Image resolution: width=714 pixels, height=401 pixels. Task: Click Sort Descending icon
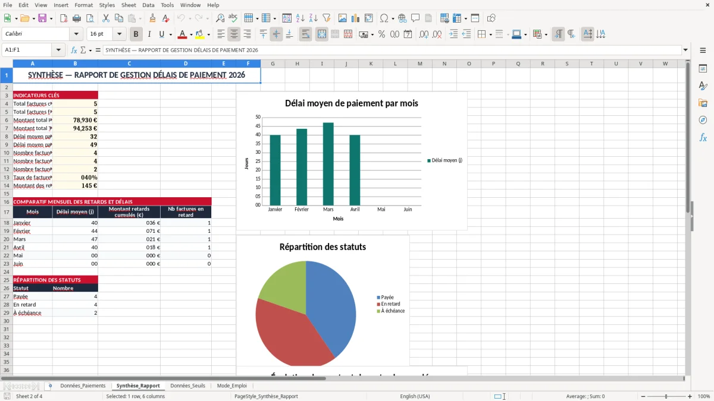point(313,18)
